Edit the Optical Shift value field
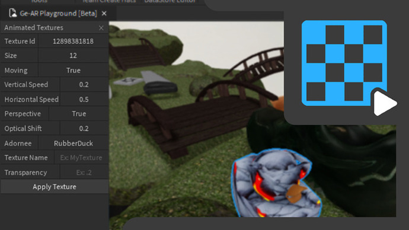Screen dimensions: 409x230 click(84, 129)
